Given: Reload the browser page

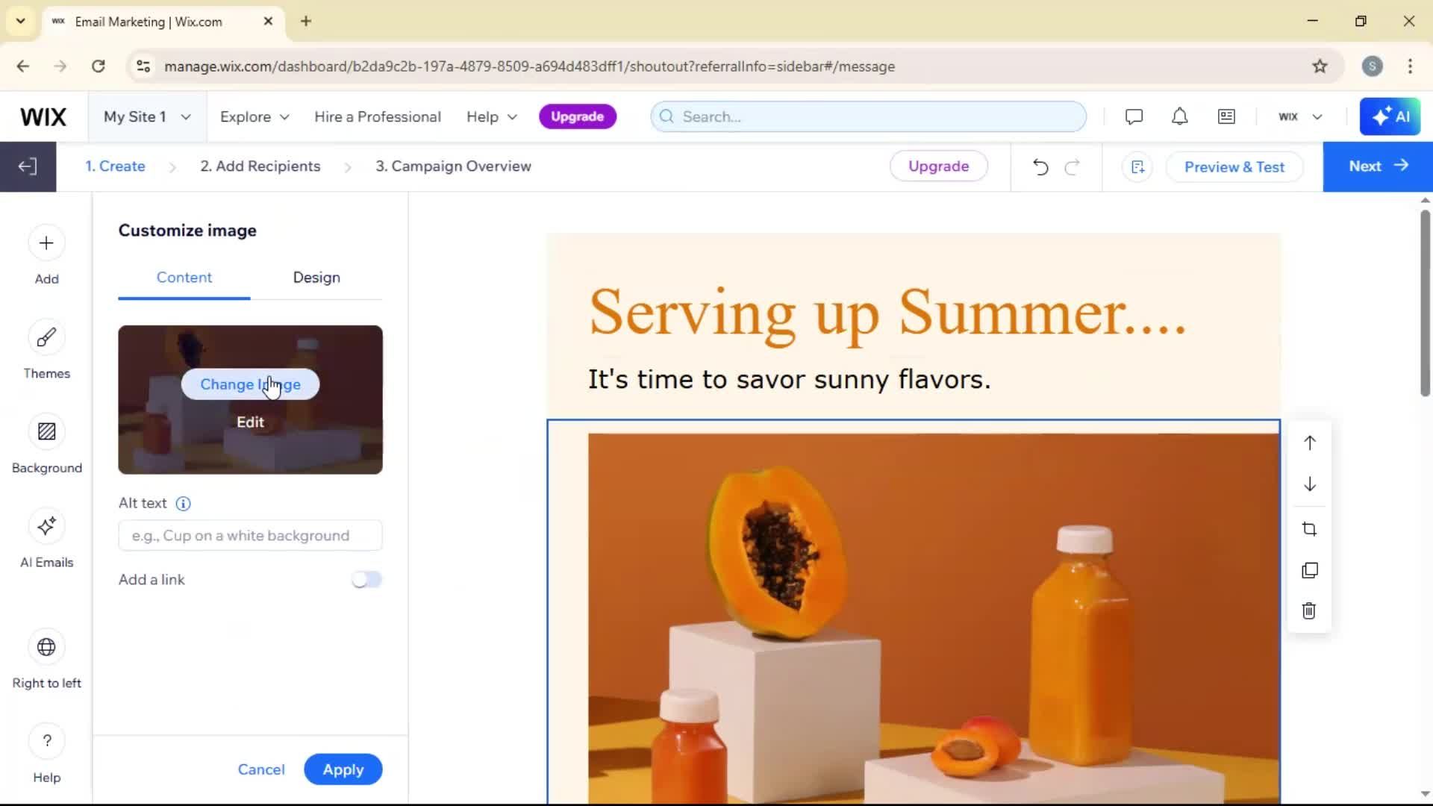Looking at the screenshot, I should [x=98, y=66].
